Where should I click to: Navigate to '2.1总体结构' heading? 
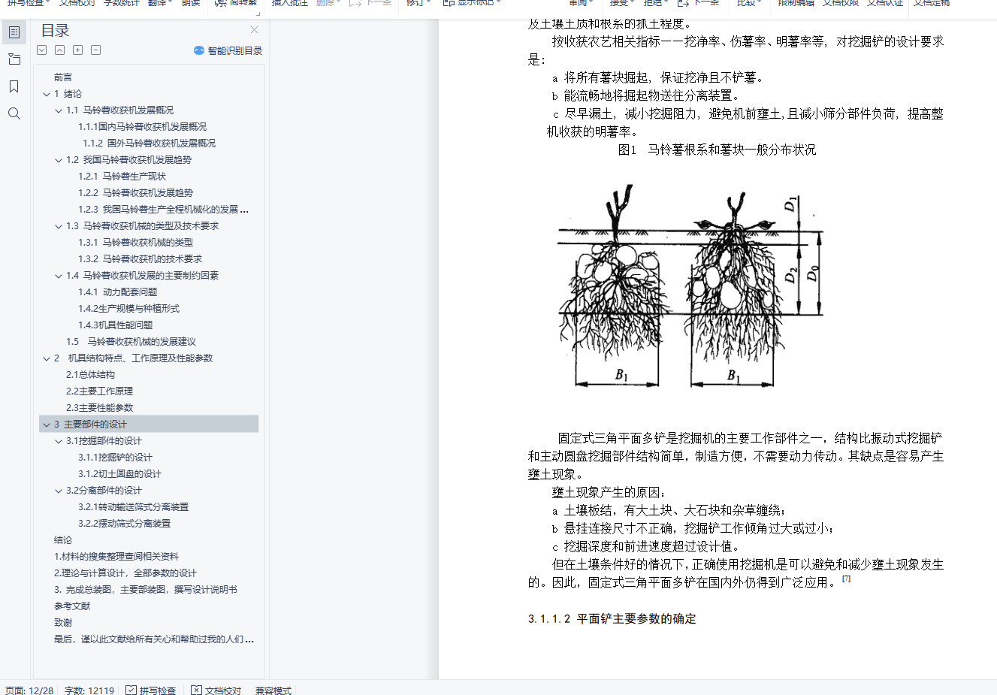coord(90,375)
